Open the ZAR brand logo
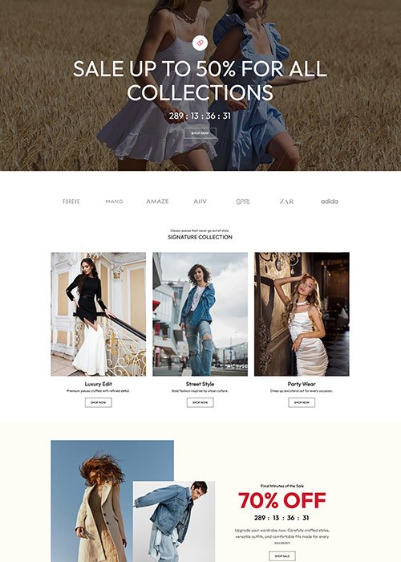This screenshot has height=562, width=401. [286, 202]
